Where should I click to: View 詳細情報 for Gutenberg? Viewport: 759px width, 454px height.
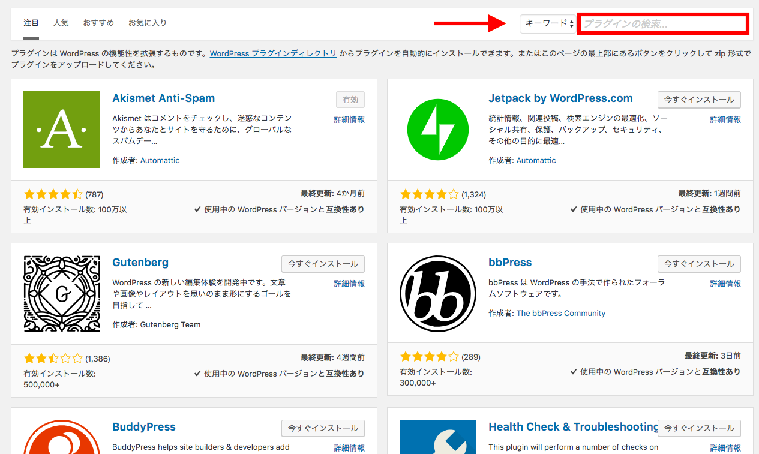coord(349,284)
